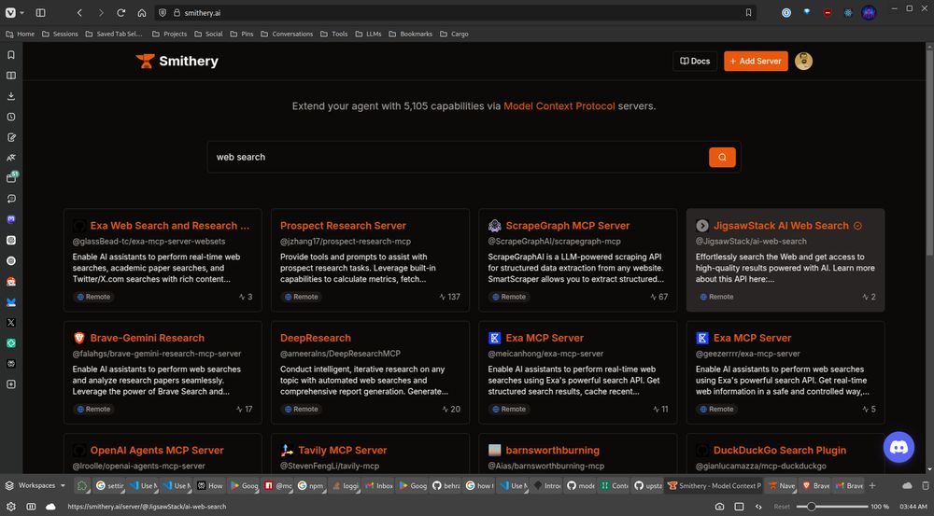The image size is (934, 516).
Task: Click the Smithery logo
Action: pos(177,61)
